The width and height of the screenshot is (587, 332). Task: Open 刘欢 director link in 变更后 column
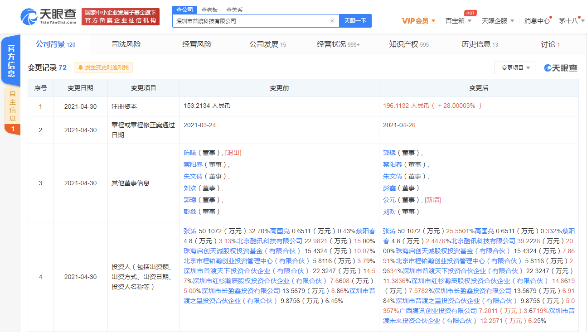pos(389,212)
